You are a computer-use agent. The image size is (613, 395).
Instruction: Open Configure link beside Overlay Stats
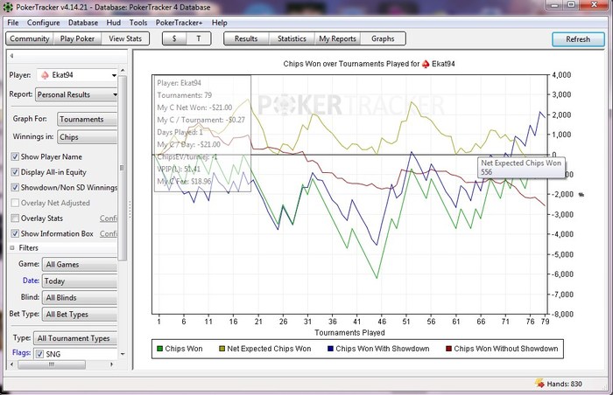pos(109,218)
